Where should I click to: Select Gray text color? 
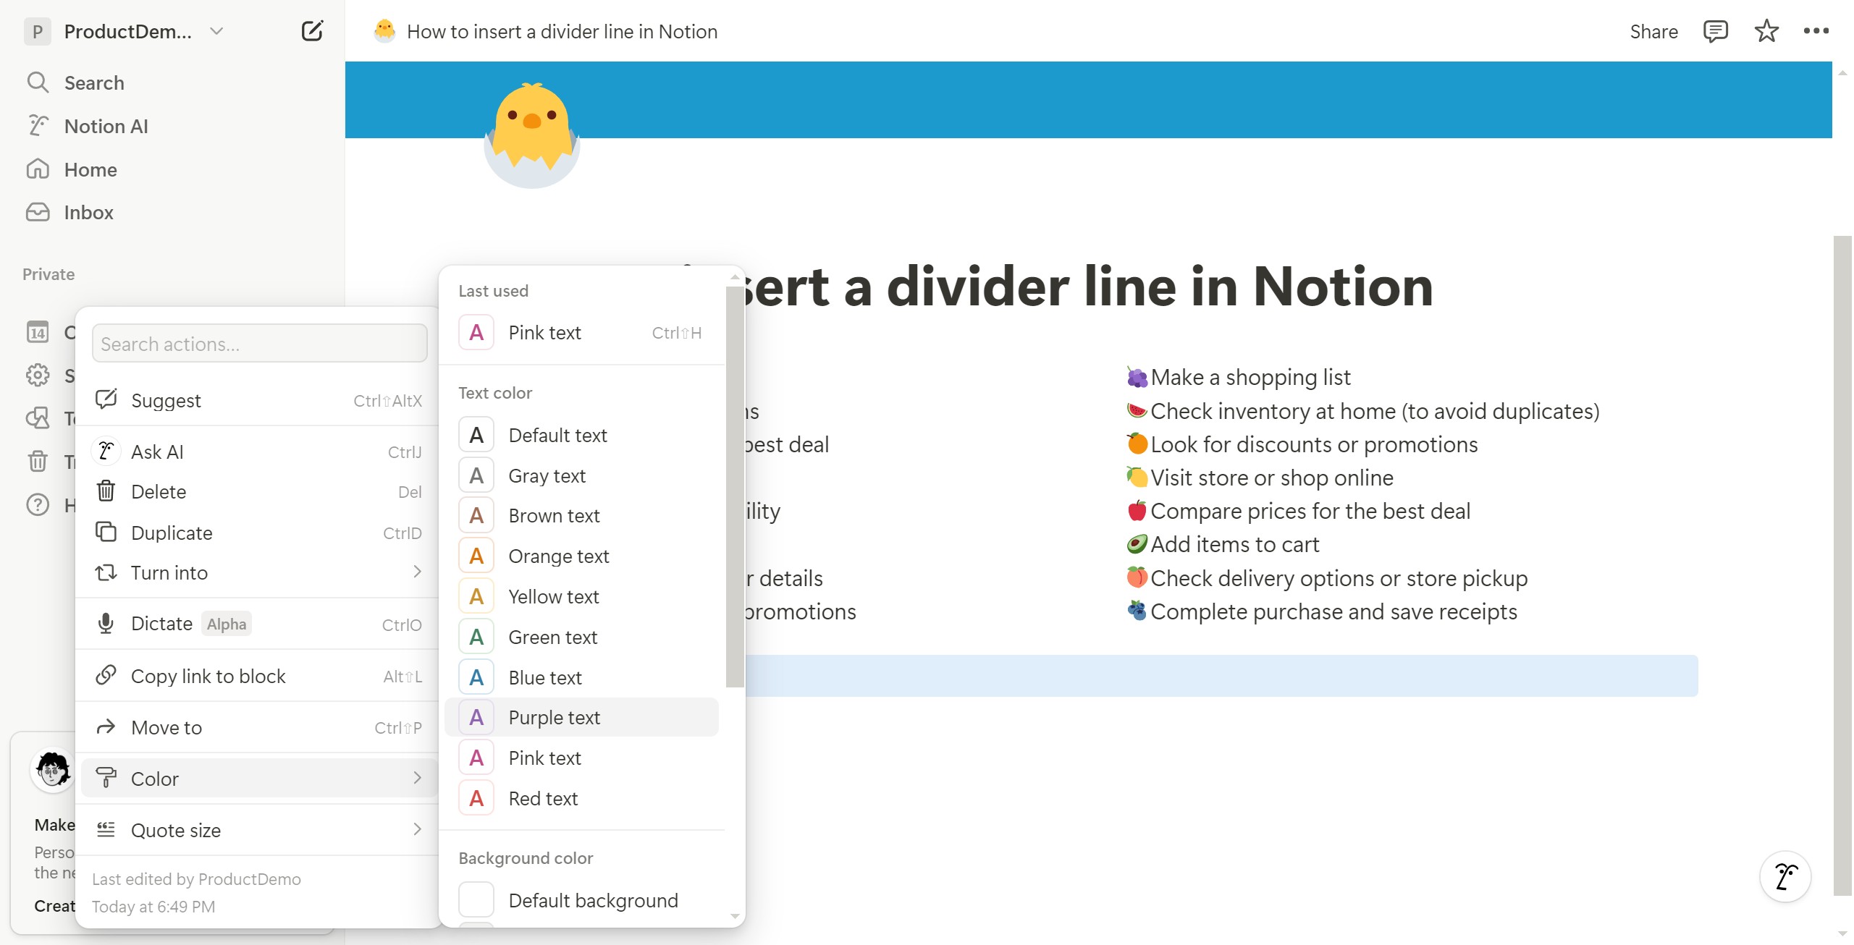point(582,475)
